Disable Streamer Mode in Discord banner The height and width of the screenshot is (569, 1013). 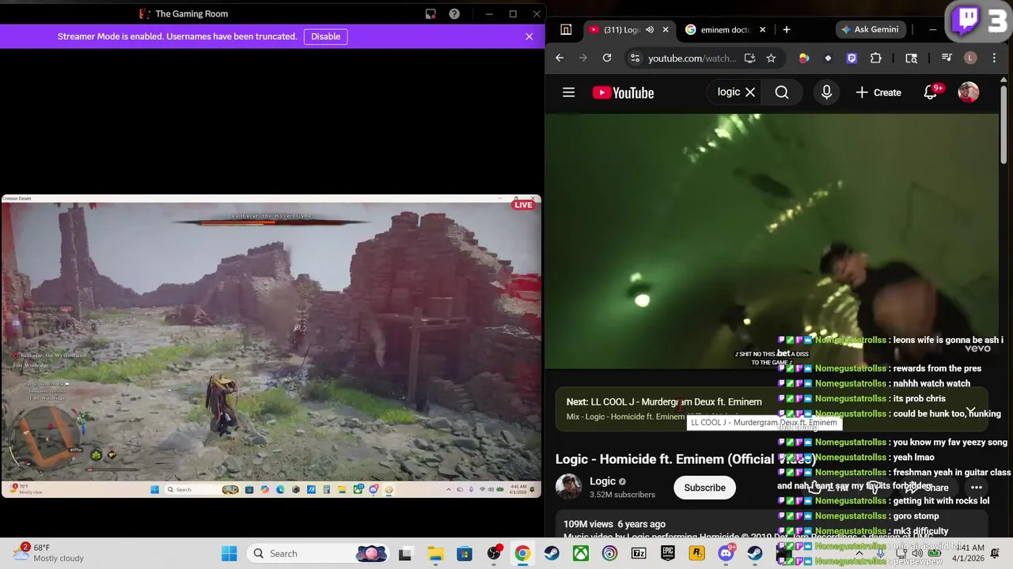(325, 36)
